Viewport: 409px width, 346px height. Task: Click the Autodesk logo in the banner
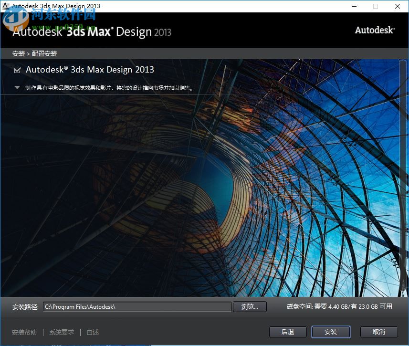click(x=374, y=30)
